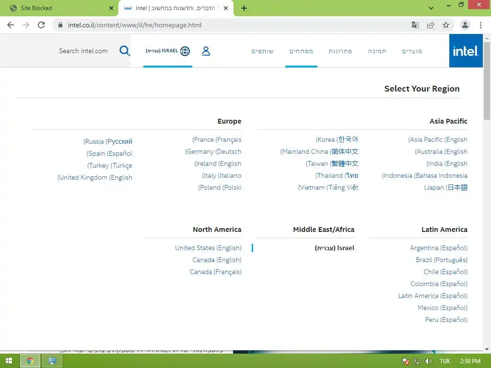Click second taskbar application icon

(52, 361)
